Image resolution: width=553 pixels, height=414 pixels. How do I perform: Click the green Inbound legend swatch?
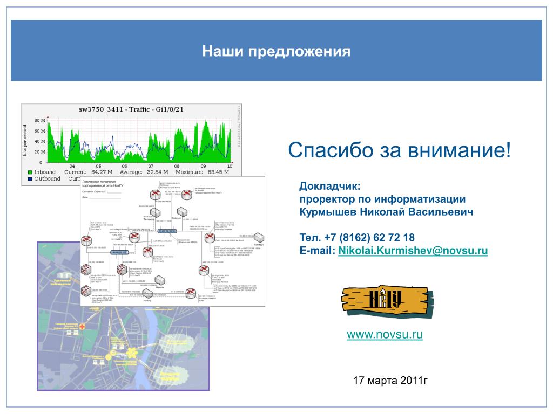(30, 172)
